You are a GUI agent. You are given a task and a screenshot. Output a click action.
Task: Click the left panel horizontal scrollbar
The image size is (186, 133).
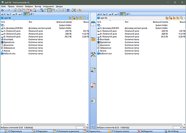pyautogui.click(x=44, y=125)
